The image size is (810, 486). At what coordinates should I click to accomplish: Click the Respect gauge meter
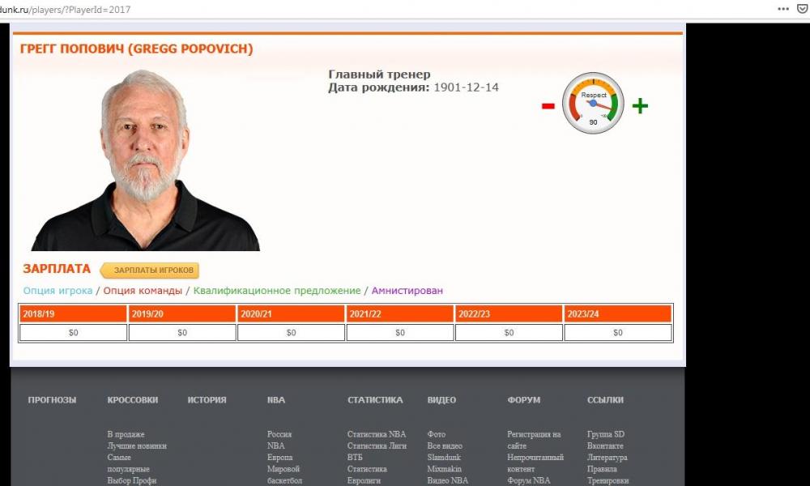tap(593, 103)
